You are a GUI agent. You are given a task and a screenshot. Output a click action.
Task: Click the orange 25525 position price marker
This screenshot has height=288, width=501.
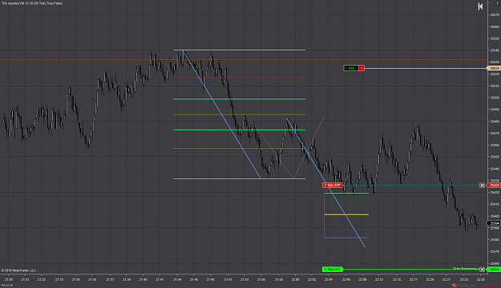coord(494,68)
